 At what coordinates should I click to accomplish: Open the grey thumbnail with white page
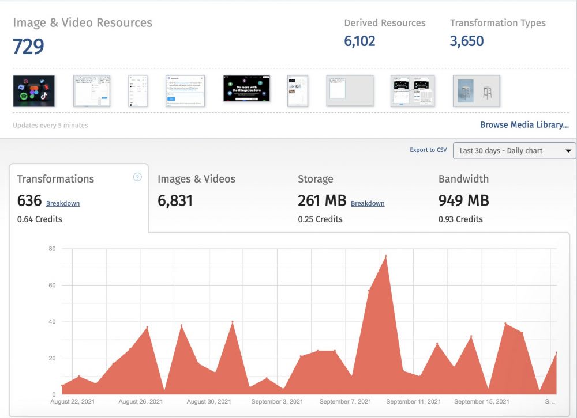pos(350,90)
